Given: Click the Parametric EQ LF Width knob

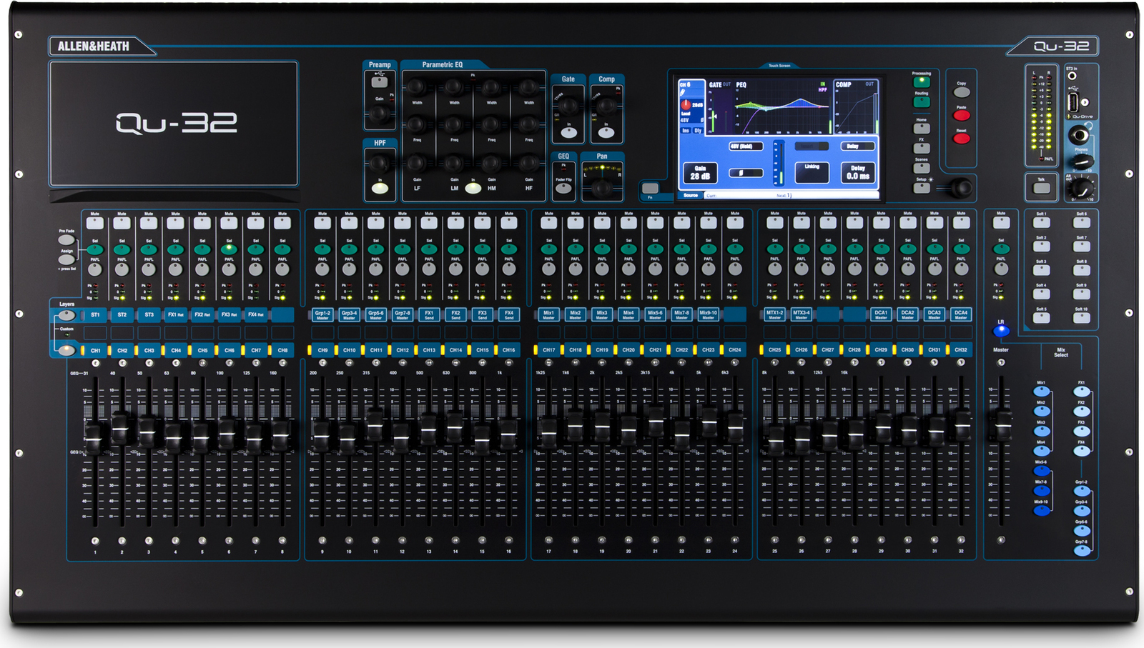Looking at the screenshot, I should pos(417,87).
